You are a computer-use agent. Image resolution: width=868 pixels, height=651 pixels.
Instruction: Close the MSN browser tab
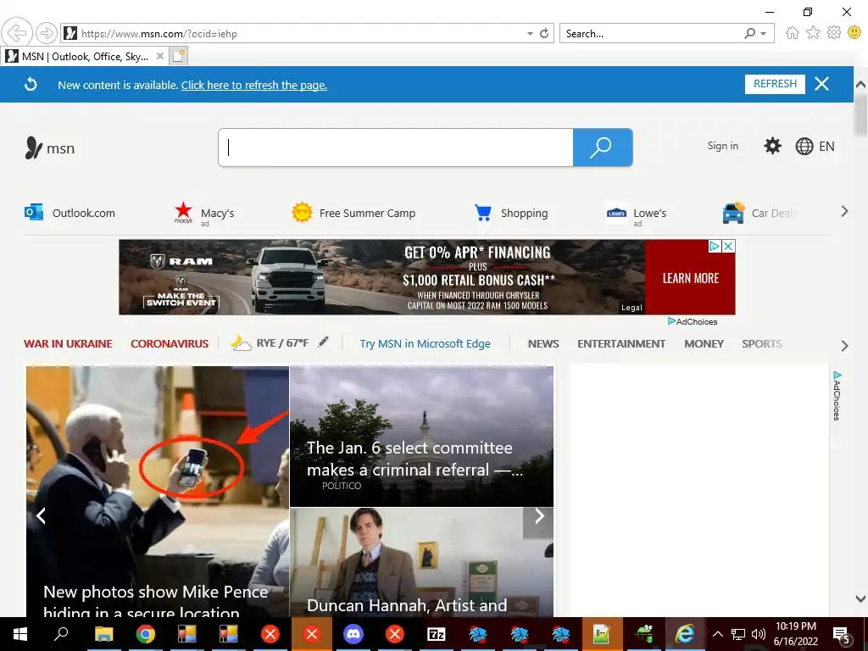(x=159, y=56)
